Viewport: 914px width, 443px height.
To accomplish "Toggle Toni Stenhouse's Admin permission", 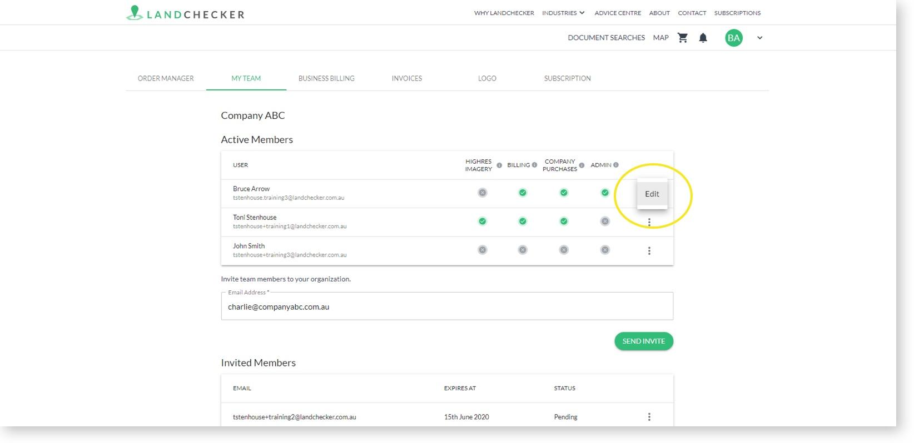I will 605,221.
